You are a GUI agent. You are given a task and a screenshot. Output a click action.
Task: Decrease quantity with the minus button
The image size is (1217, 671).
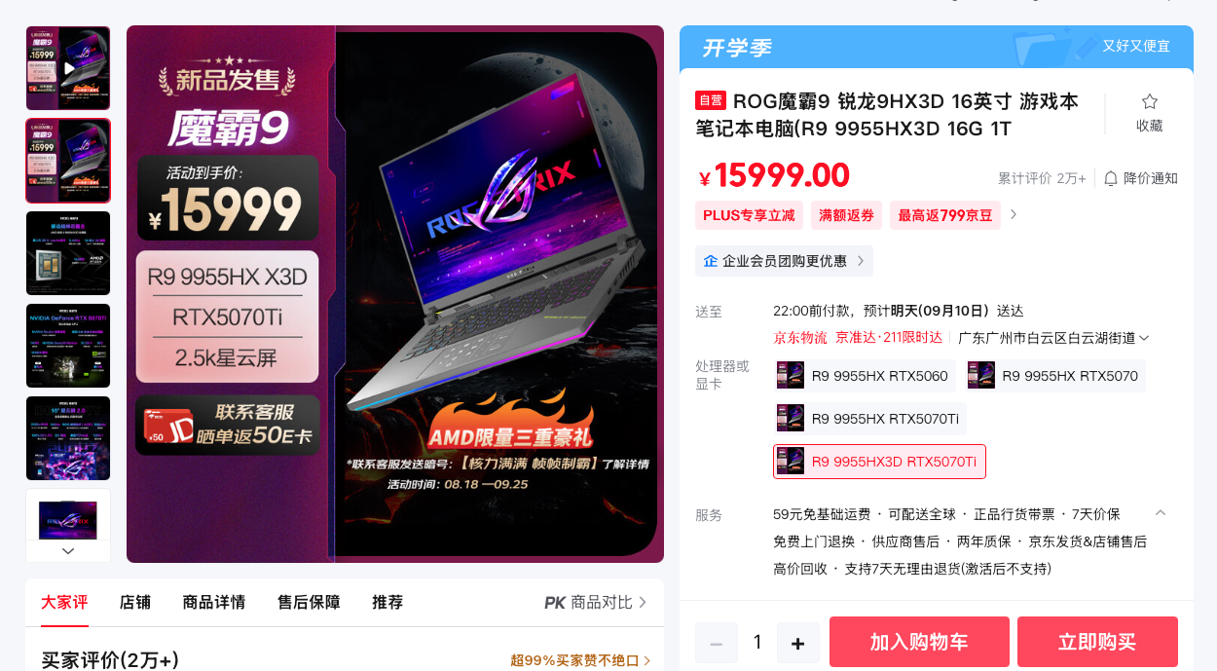pos(717,643)
